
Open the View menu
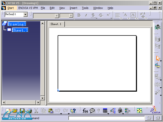click(62, 8)
